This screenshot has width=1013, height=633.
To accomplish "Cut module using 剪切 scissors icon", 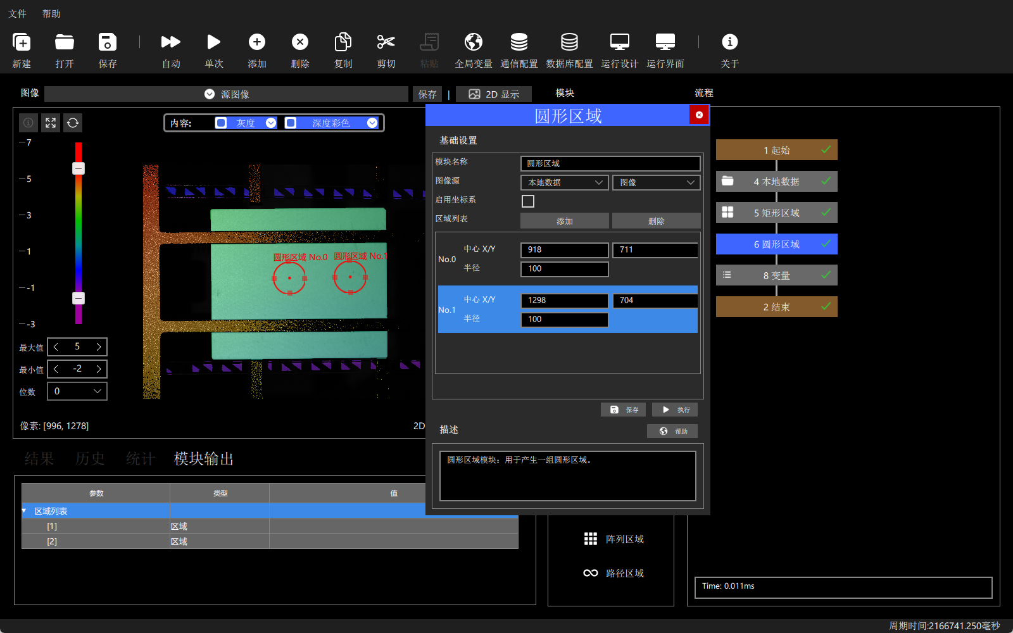I will pos(386,42).
